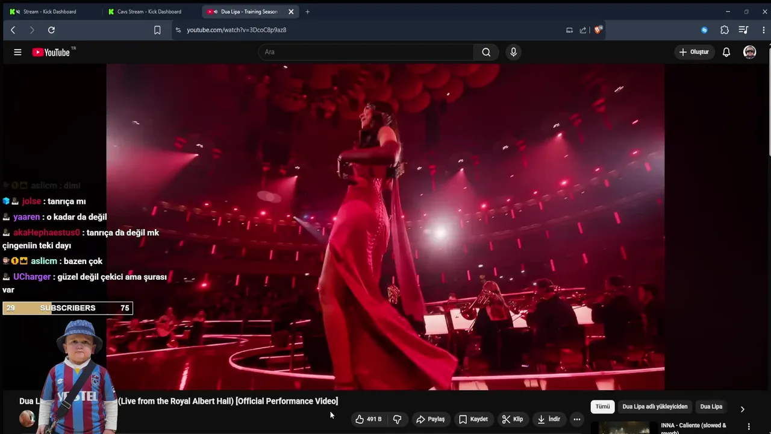Share the video with Paylaş
Viewport: 771px width, 434px height.
(x=430, y=419)
